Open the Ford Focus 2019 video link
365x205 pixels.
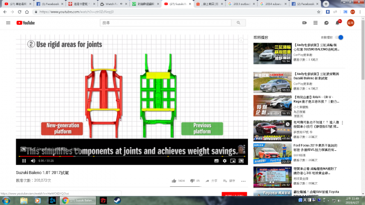pos(315,147)
